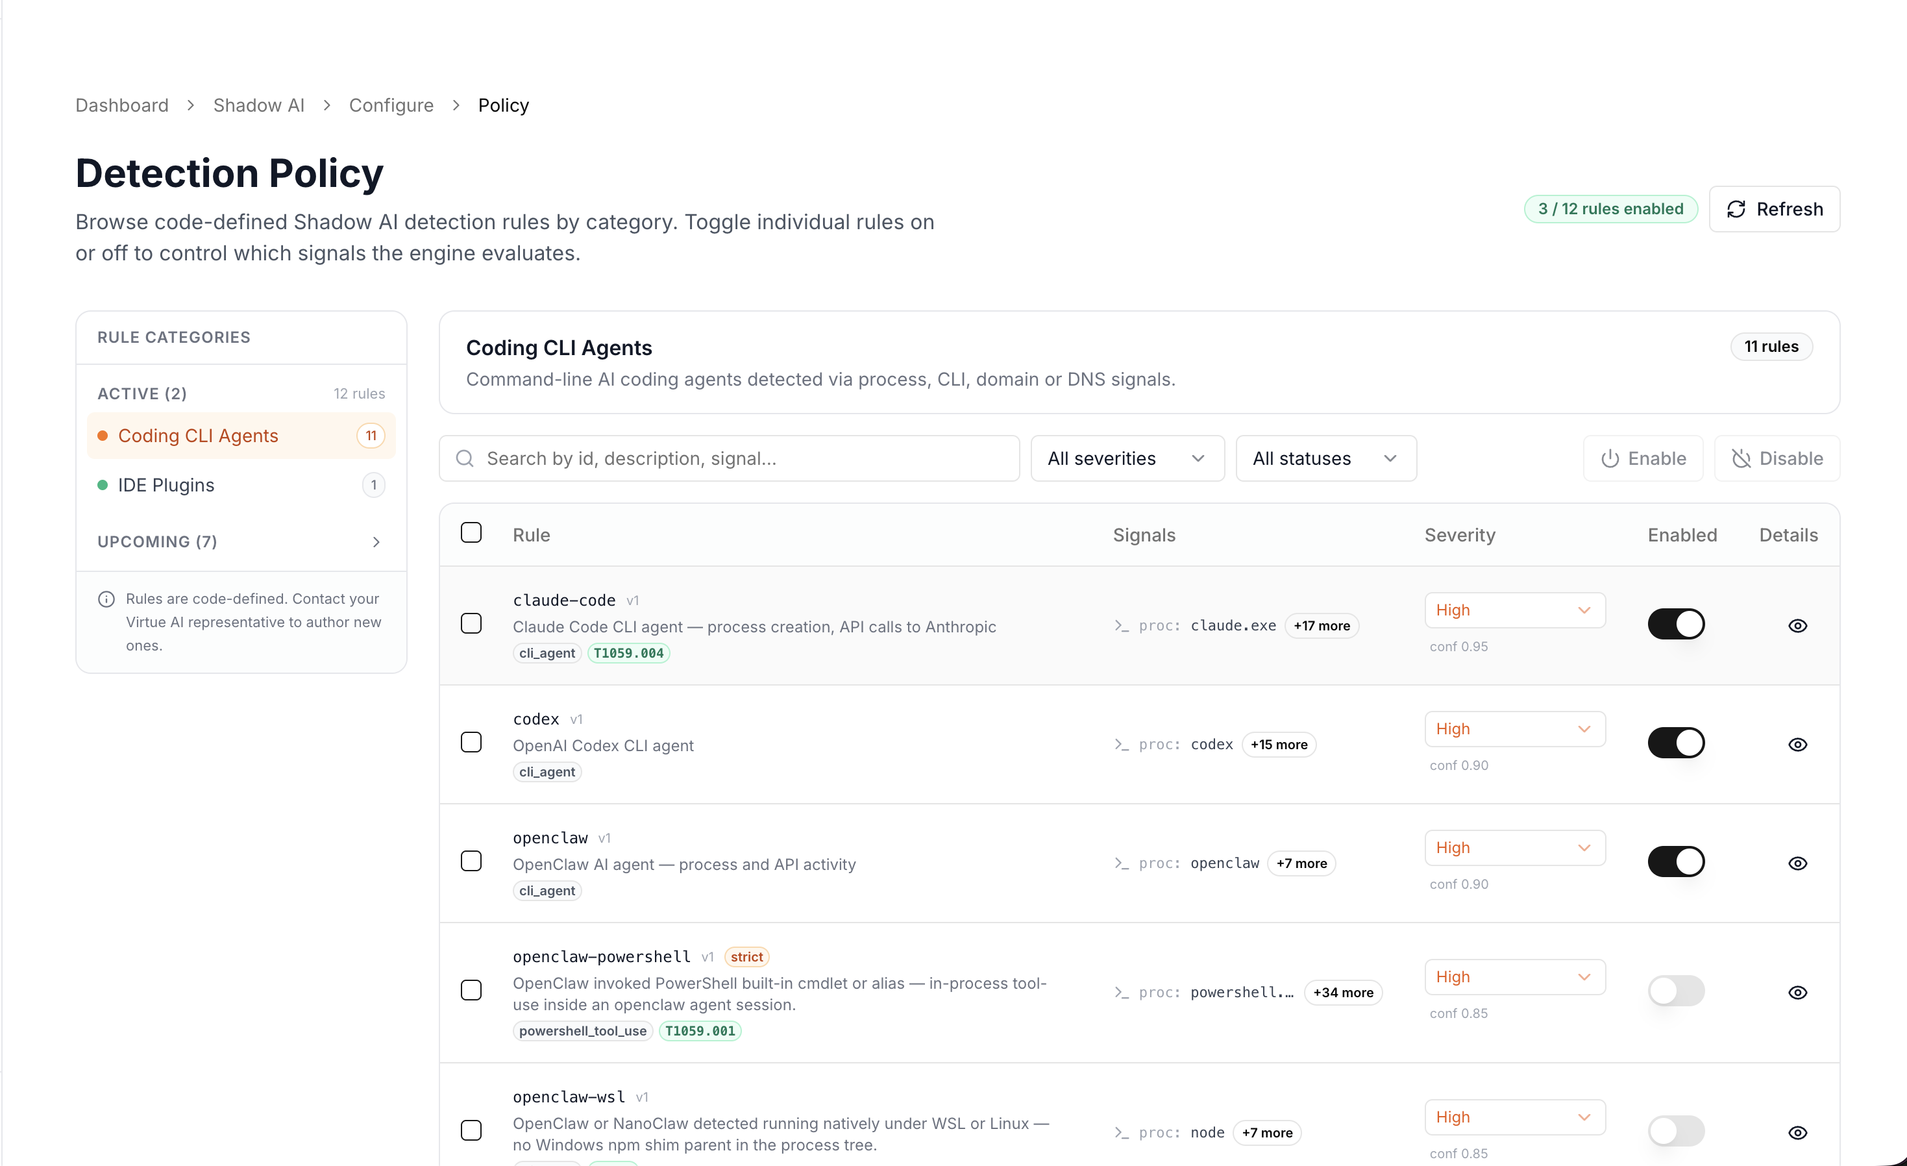Click the 11 rules badge
This screenshot has height=1166, width=1907.
coord(1771,346)
